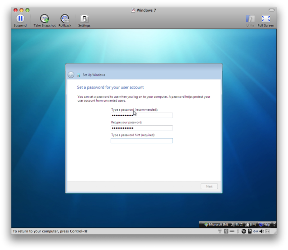This screenshot has height=250, width=288.
Task: Click the CD/DVD drive status icon
Action: (244, 232)
